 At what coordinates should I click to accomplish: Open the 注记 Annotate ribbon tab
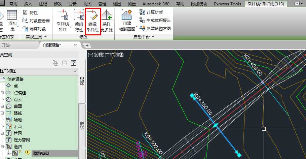click(43, 4)
